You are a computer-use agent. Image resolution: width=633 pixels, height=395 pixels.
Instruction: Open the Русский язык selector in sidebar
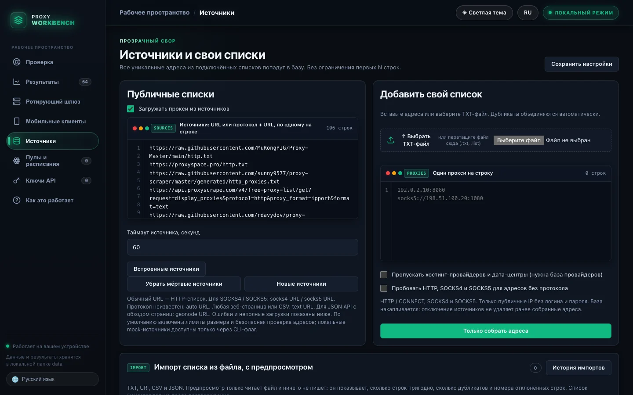(52, 379)
